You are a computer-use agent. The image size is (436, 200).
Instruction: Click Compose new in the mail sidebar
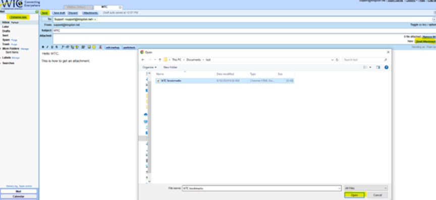[18, 17]
